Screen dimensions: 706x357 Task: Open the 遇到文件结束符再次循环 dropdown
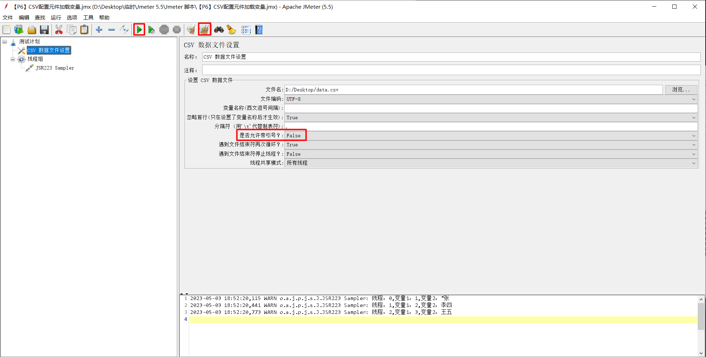tap(491, 145)
